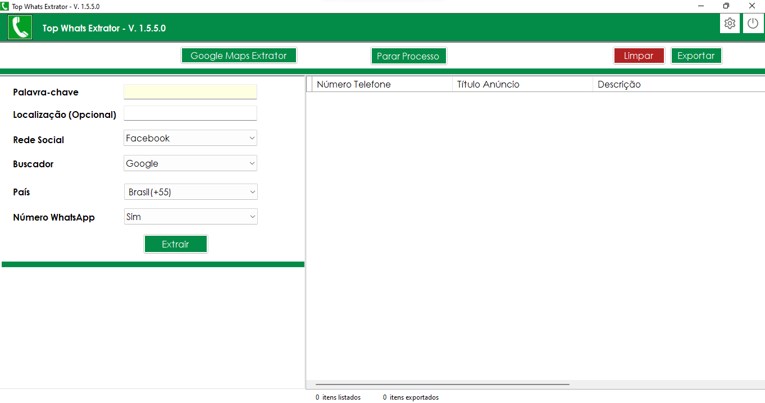Open the settings gear icon

coord(730,24)
